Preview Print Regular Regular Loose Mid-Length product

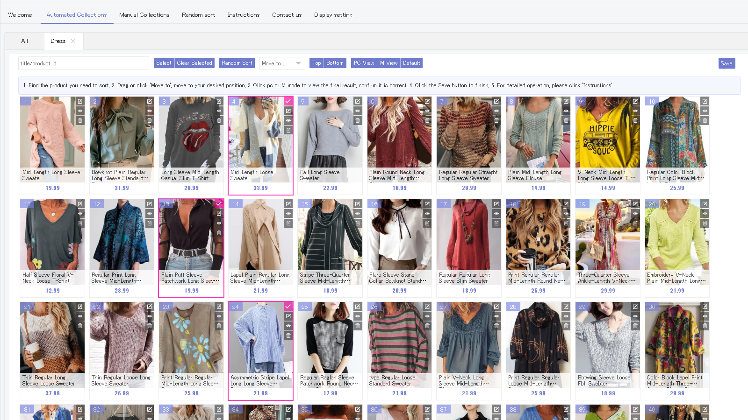tap(566, 316)
